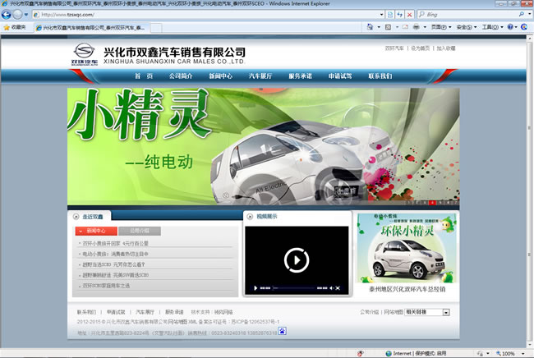This screenshot has width=534, height=358.
Task: Open news item 双环小贵族开回家
Action: click(x=115, y=243)
